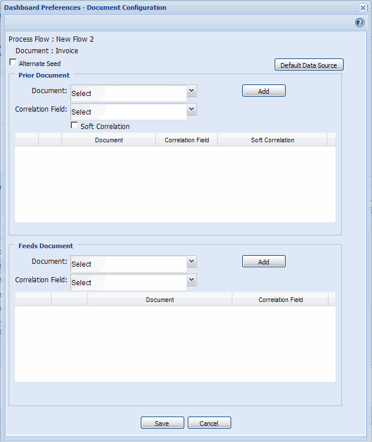Click the 'Process Flow : New Flow 2' text

(51, 39)
